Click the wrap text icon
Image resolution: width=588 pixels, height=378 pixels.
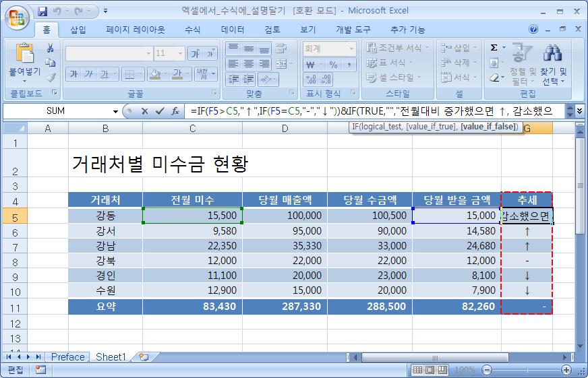[x=281, y=49]
